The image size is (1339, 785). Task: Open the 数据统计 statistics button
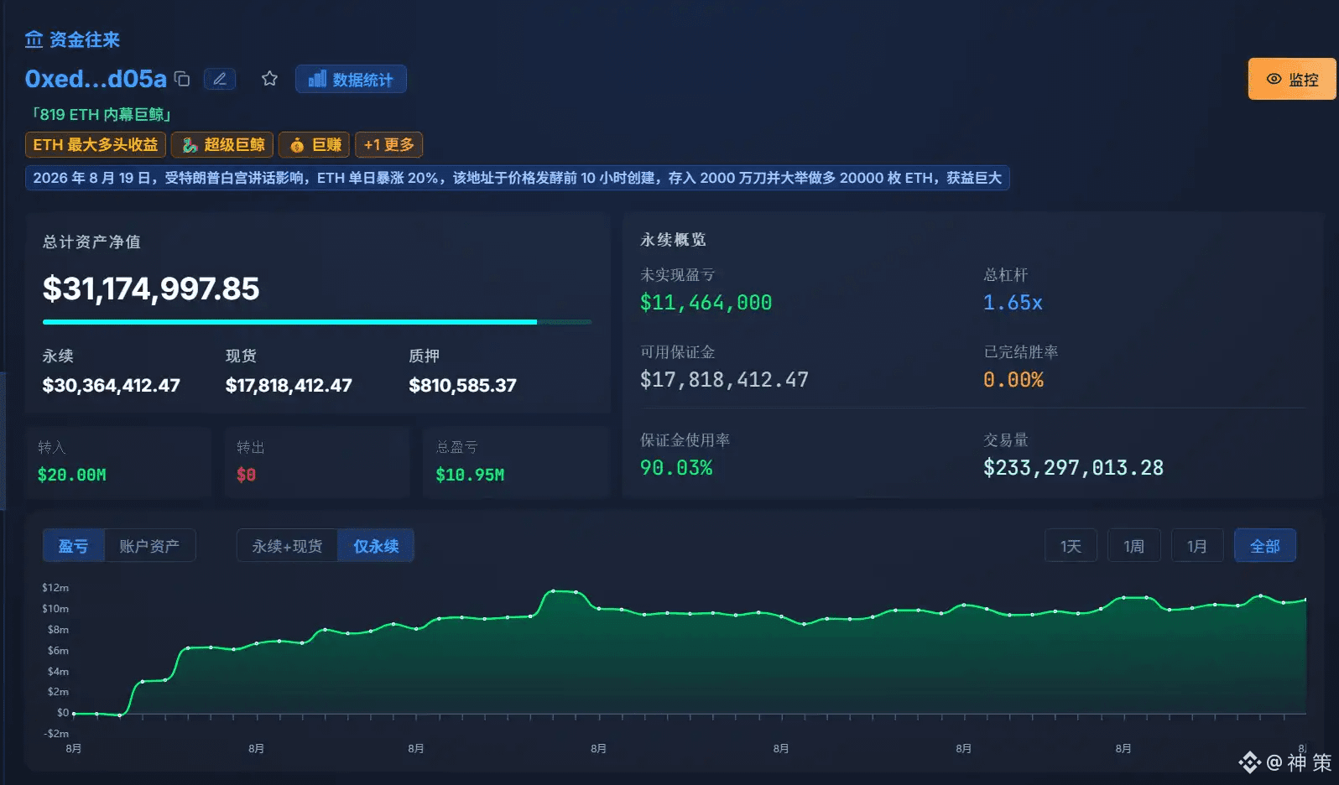tap(351, 79)
